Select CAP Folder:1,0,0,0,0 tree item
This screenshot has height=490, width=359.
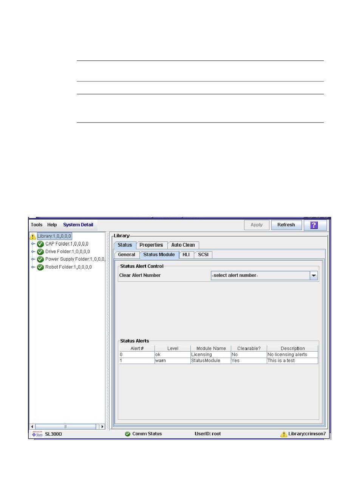point(67,244)
